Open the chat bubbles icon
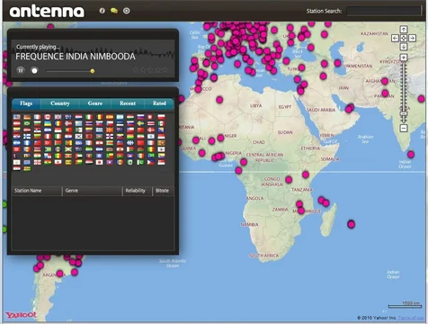 [114, 11]
